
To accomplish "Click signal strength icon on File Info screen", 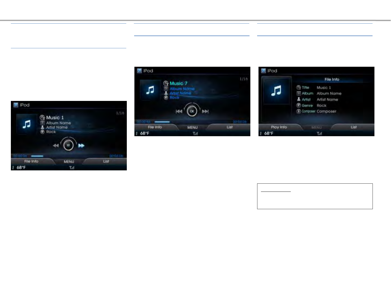I will point(319,133).
